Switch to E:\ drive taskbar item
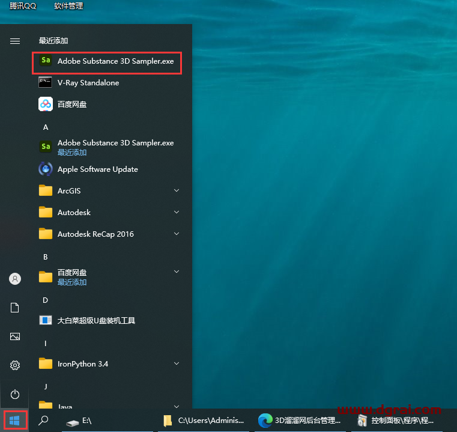 click(107, 421)
